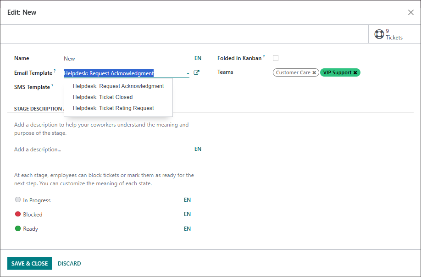Viewport: 421px width, 277px height.
Task: Click the grey In Progress state dot
Action: 18,200
